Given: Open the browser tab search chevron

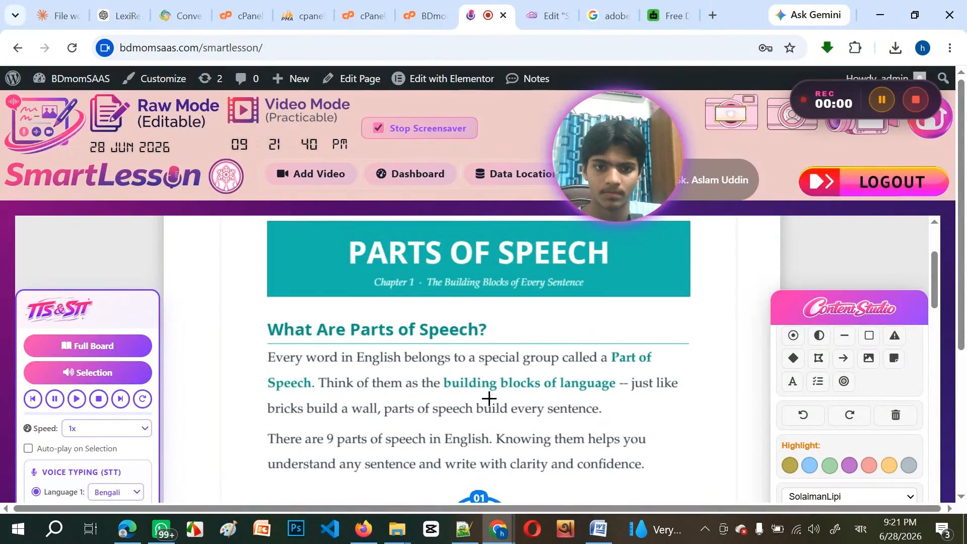Looking at the screenshot, I should [x=15, y=15].
